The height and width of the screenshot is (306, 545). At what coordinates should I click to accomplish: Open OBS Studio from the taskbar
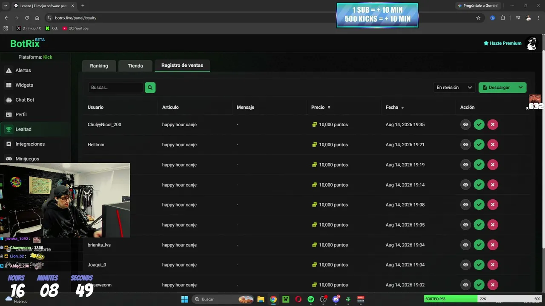coord(323,299)
